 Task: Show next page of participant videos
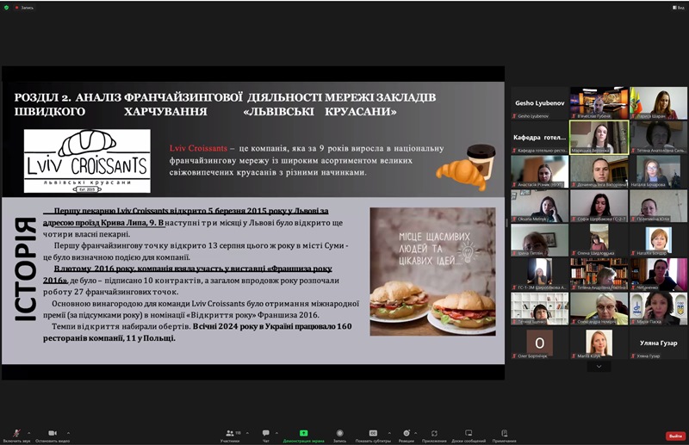[x=599, y=367]
